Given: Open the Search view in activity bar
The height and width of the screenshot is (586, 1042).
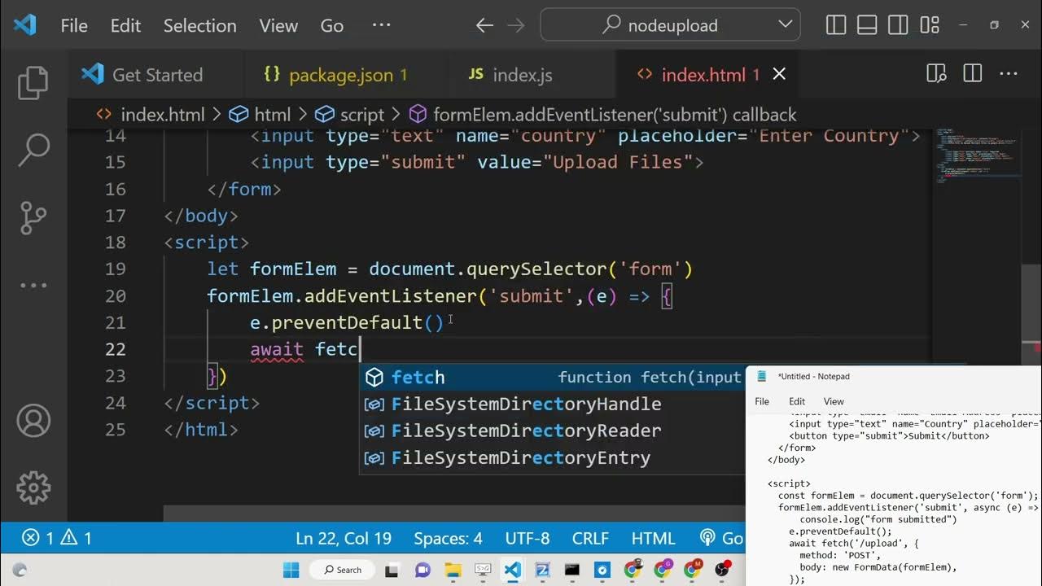Looking at the screenshot, I should [x=33, y=150].
